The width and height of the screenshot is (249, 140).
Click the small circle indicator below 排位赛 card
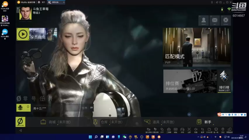tap(189, 96)
